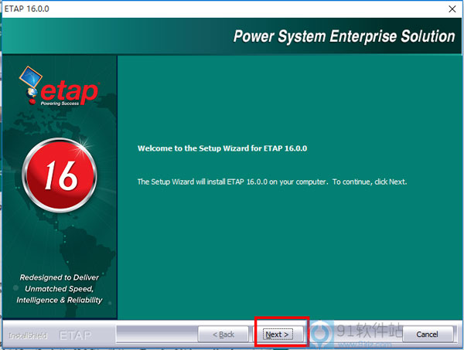Click the Next button to continue setup
This screenshot has width=464, height=350.
(x=276, y=335)
